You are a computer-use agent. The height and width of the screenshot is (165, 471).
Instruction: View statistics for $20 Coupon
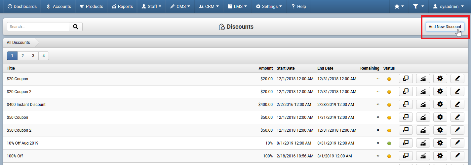[x=423, y=79]
